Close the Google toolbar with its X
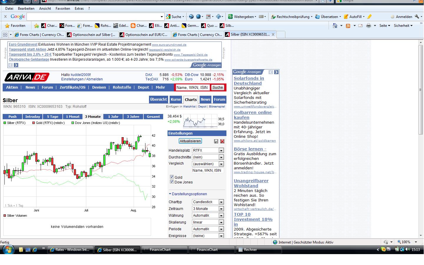Viewport: 424px width, 265px height. coord(6,17)
